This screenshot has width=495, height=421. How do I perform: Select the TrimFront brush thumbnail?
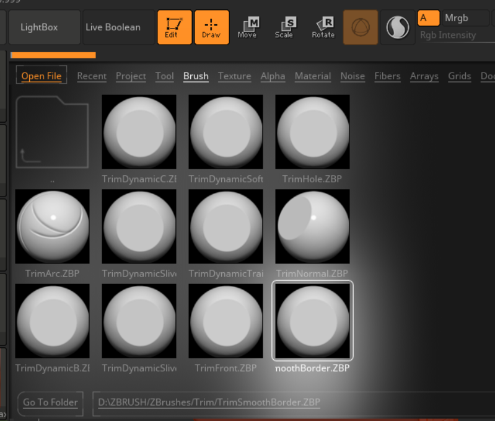tap(226, 321)
